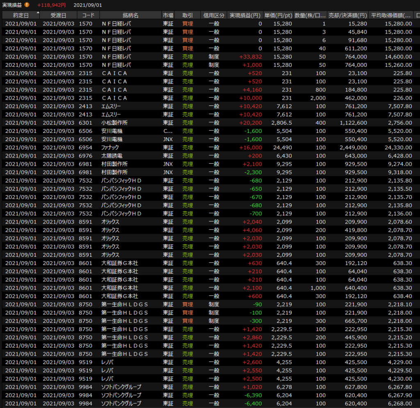Select the 太陽誘電 row
Screen dimensions: 420x408
click(205, 156)
